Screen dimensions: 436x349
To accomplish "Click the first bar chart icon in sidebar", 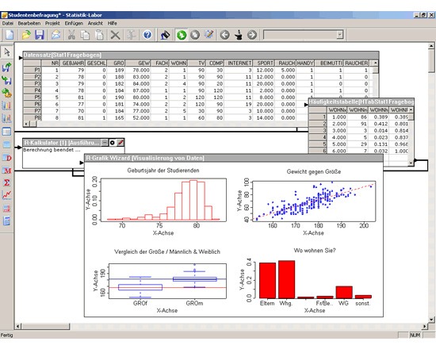I will pos(6,105).
